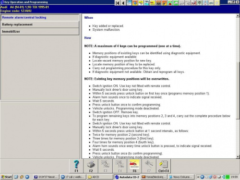
Task: Click the F1 help question mark button
Action: click(76, 166)
